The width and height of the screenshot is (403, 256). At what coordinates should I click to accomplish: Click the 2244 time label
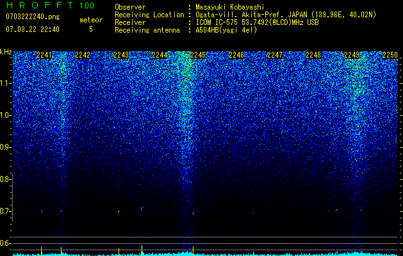[x=160, y=55]
